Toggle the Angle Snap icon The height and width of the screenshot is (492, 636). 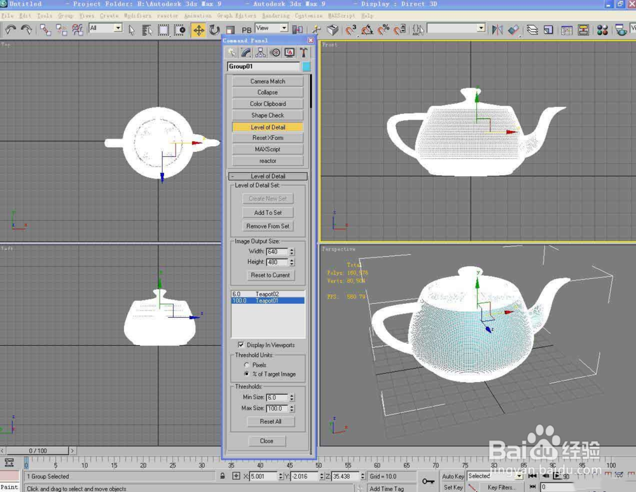(367, 30)
